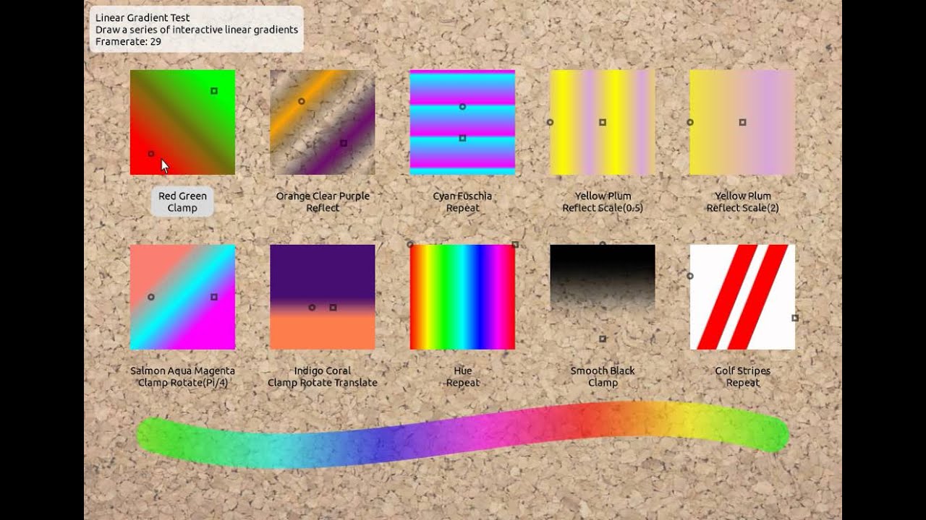This screenshot has width=926, height=520.
Task: Click the square end handle of Hue gradient
Action: click(x=515, y=245)
